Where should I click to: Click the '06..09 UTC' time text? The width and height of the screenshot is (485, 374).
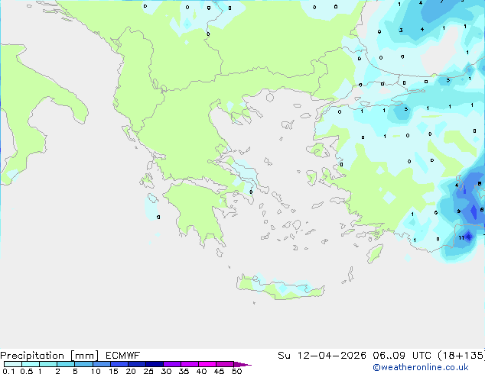[x=402, y=356]
